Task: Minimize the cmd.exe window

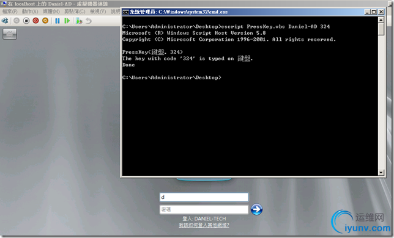Action: click(367, 12)
